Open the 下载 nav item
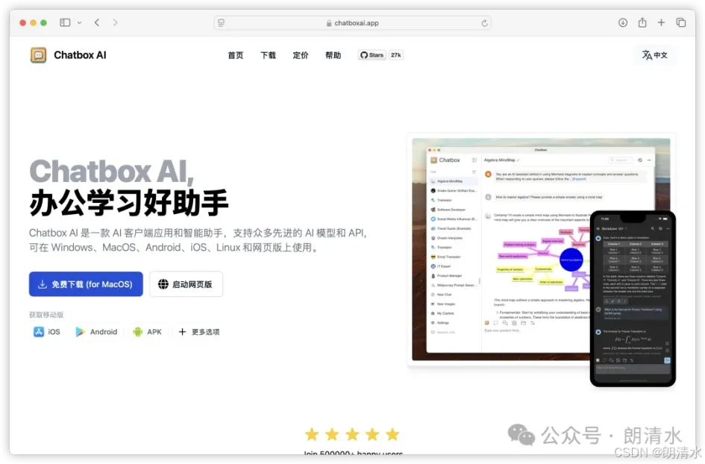 point(268,55)
